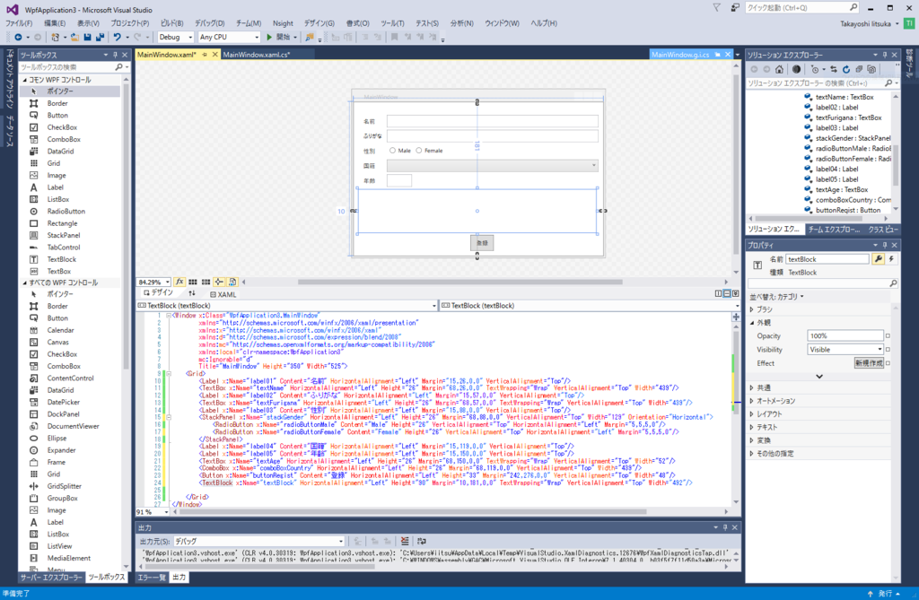Viewport: 919px width, 600px height.
Task: Click the notifications flag icon
Action: pyautogui.click(x=716, y=7)
